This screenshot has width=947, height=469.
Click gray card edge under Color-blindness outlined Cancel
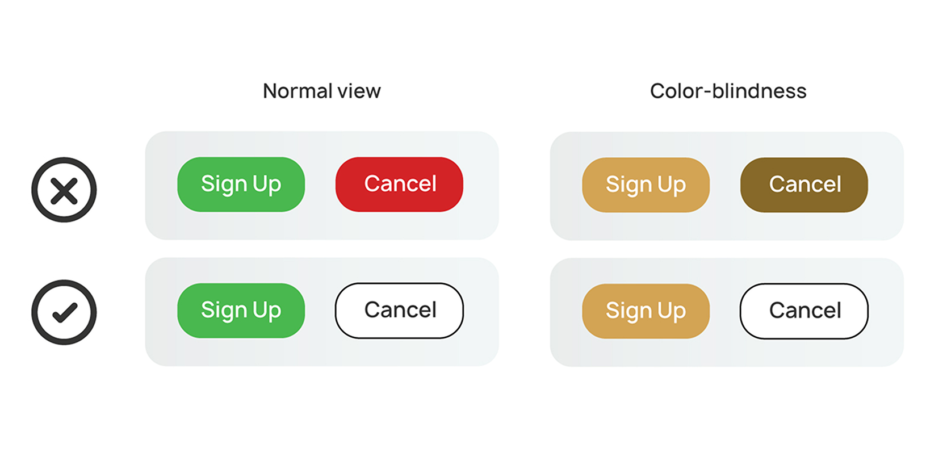pyautogui.click(x=804, y=354)
